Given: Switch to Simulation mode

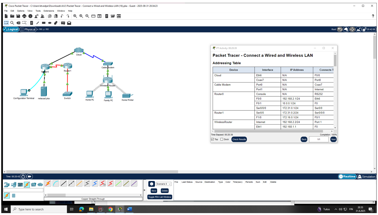Looking at the screenshot, I should [x=367, y=176].
